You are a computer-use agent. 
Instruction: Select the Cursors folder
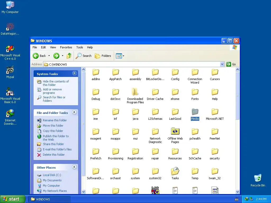[215, 75]
